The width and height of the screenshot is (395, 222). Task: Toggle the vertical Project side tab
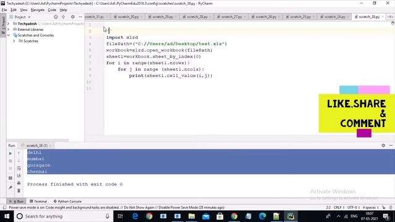click(3, 25)
